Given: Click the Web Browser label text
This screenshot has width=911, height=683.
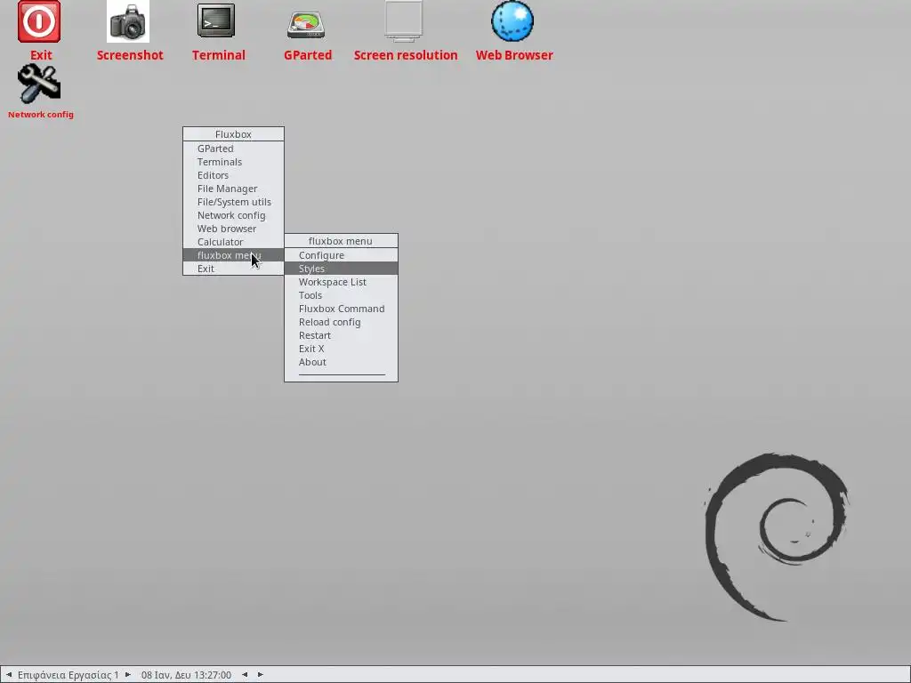Looking at the screenshot, I should tap(514, 55).
